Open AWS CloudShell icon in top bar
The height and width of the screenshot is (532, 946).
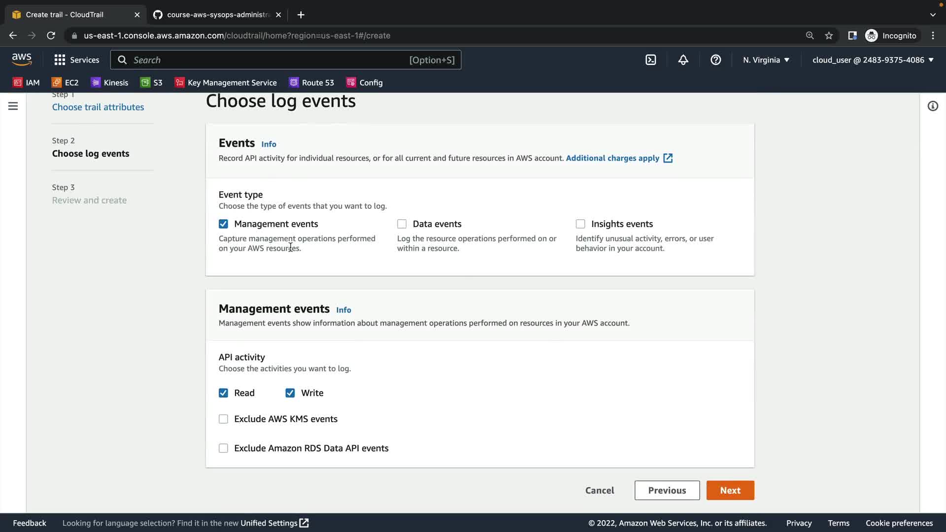651,60
